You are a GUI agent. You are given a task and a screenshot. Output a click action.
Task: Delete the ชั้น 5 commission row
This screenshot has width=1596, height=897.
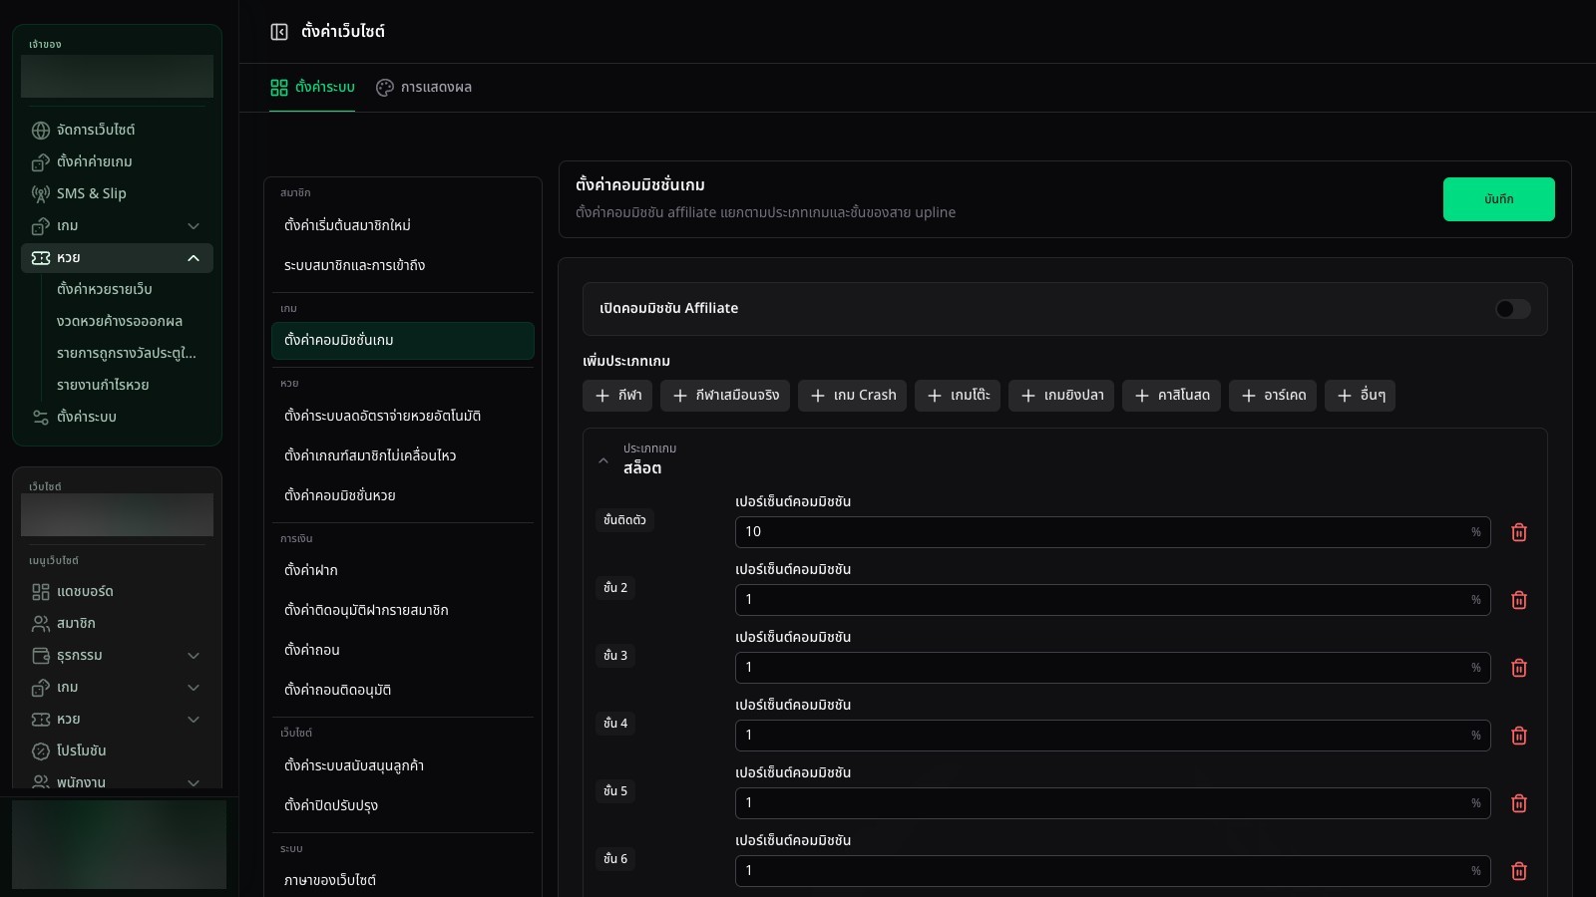point(1519,803)
